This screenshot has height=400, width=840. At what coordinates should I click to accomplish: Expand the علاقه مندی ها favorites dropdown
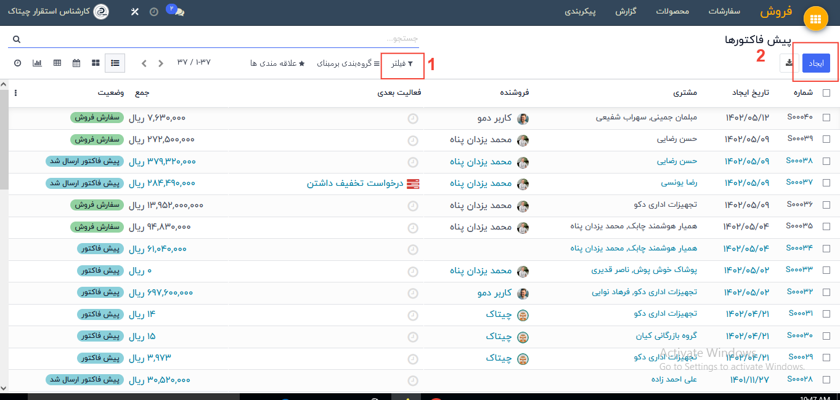click(x=277, y=63)
